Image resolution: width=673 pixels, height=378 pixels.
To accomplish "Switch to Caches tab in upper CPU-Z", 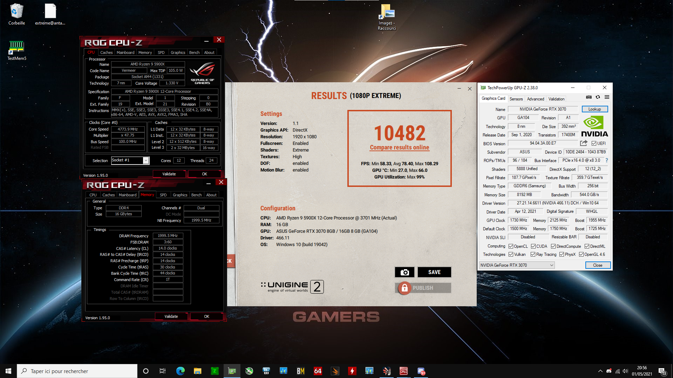I will tap(106, 52).
